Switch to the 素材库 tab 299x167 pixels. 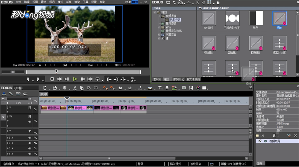tap(157, 79)
